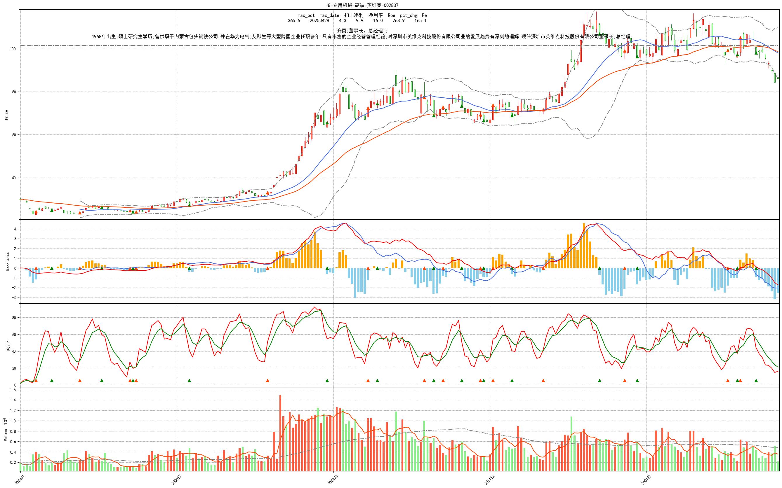782x488 pixels.
Task: Select the 251112 date label on the x-axis
Action: pos(489,479)
